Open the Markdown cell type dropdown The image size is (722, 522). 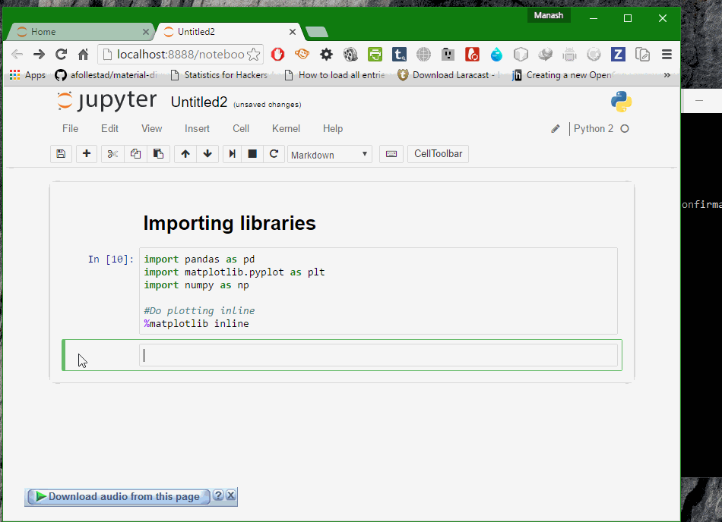329,155
